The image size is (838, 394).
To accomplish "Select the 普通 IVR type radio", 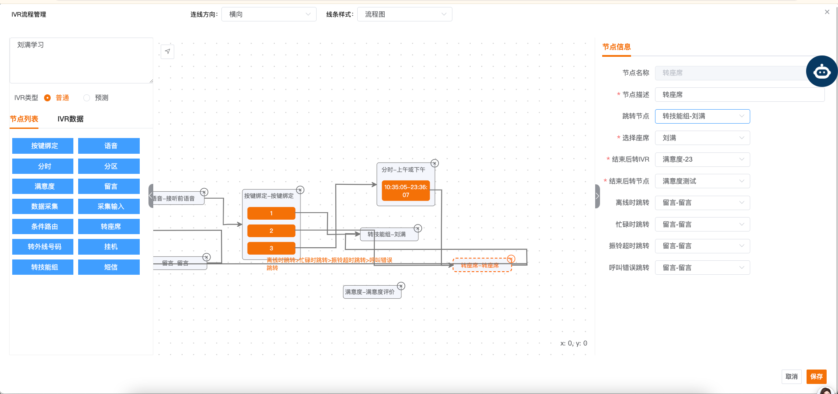I will (x=48, y=98).
